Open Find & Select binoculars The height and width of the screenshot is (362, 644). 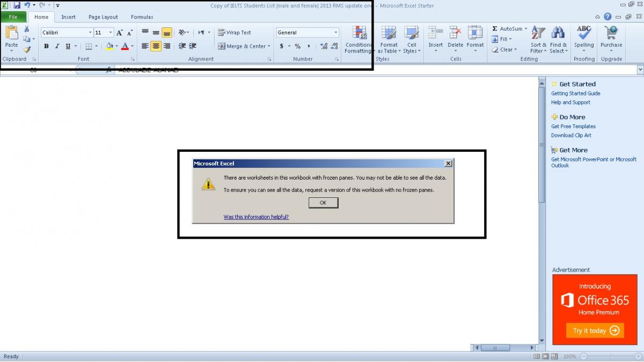coord(558,40)
